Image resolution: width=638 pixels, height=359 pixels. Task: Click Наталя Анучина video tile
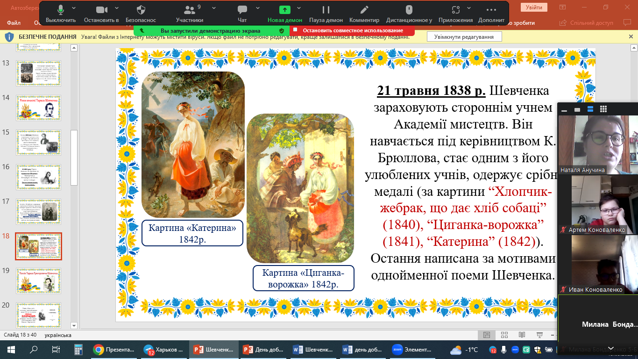coord(598,145)
